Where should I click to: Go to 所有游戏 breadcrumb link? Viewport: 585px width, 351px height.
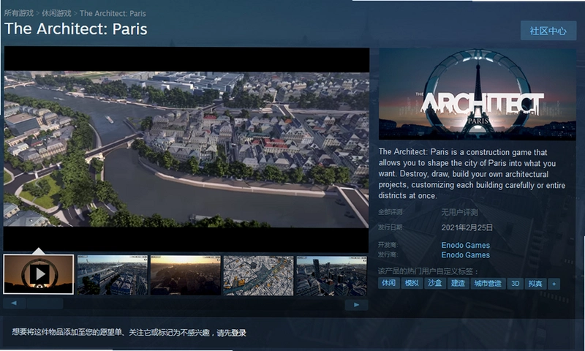coord(19,13)
